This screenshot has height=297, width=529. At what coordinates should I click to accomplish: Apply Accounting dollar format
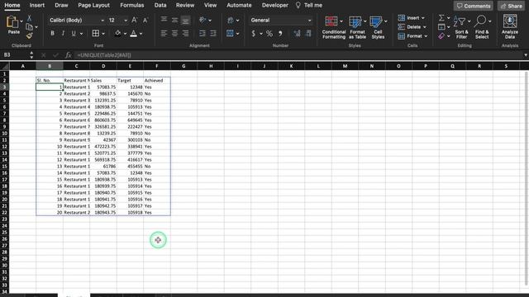pos(254,33)
